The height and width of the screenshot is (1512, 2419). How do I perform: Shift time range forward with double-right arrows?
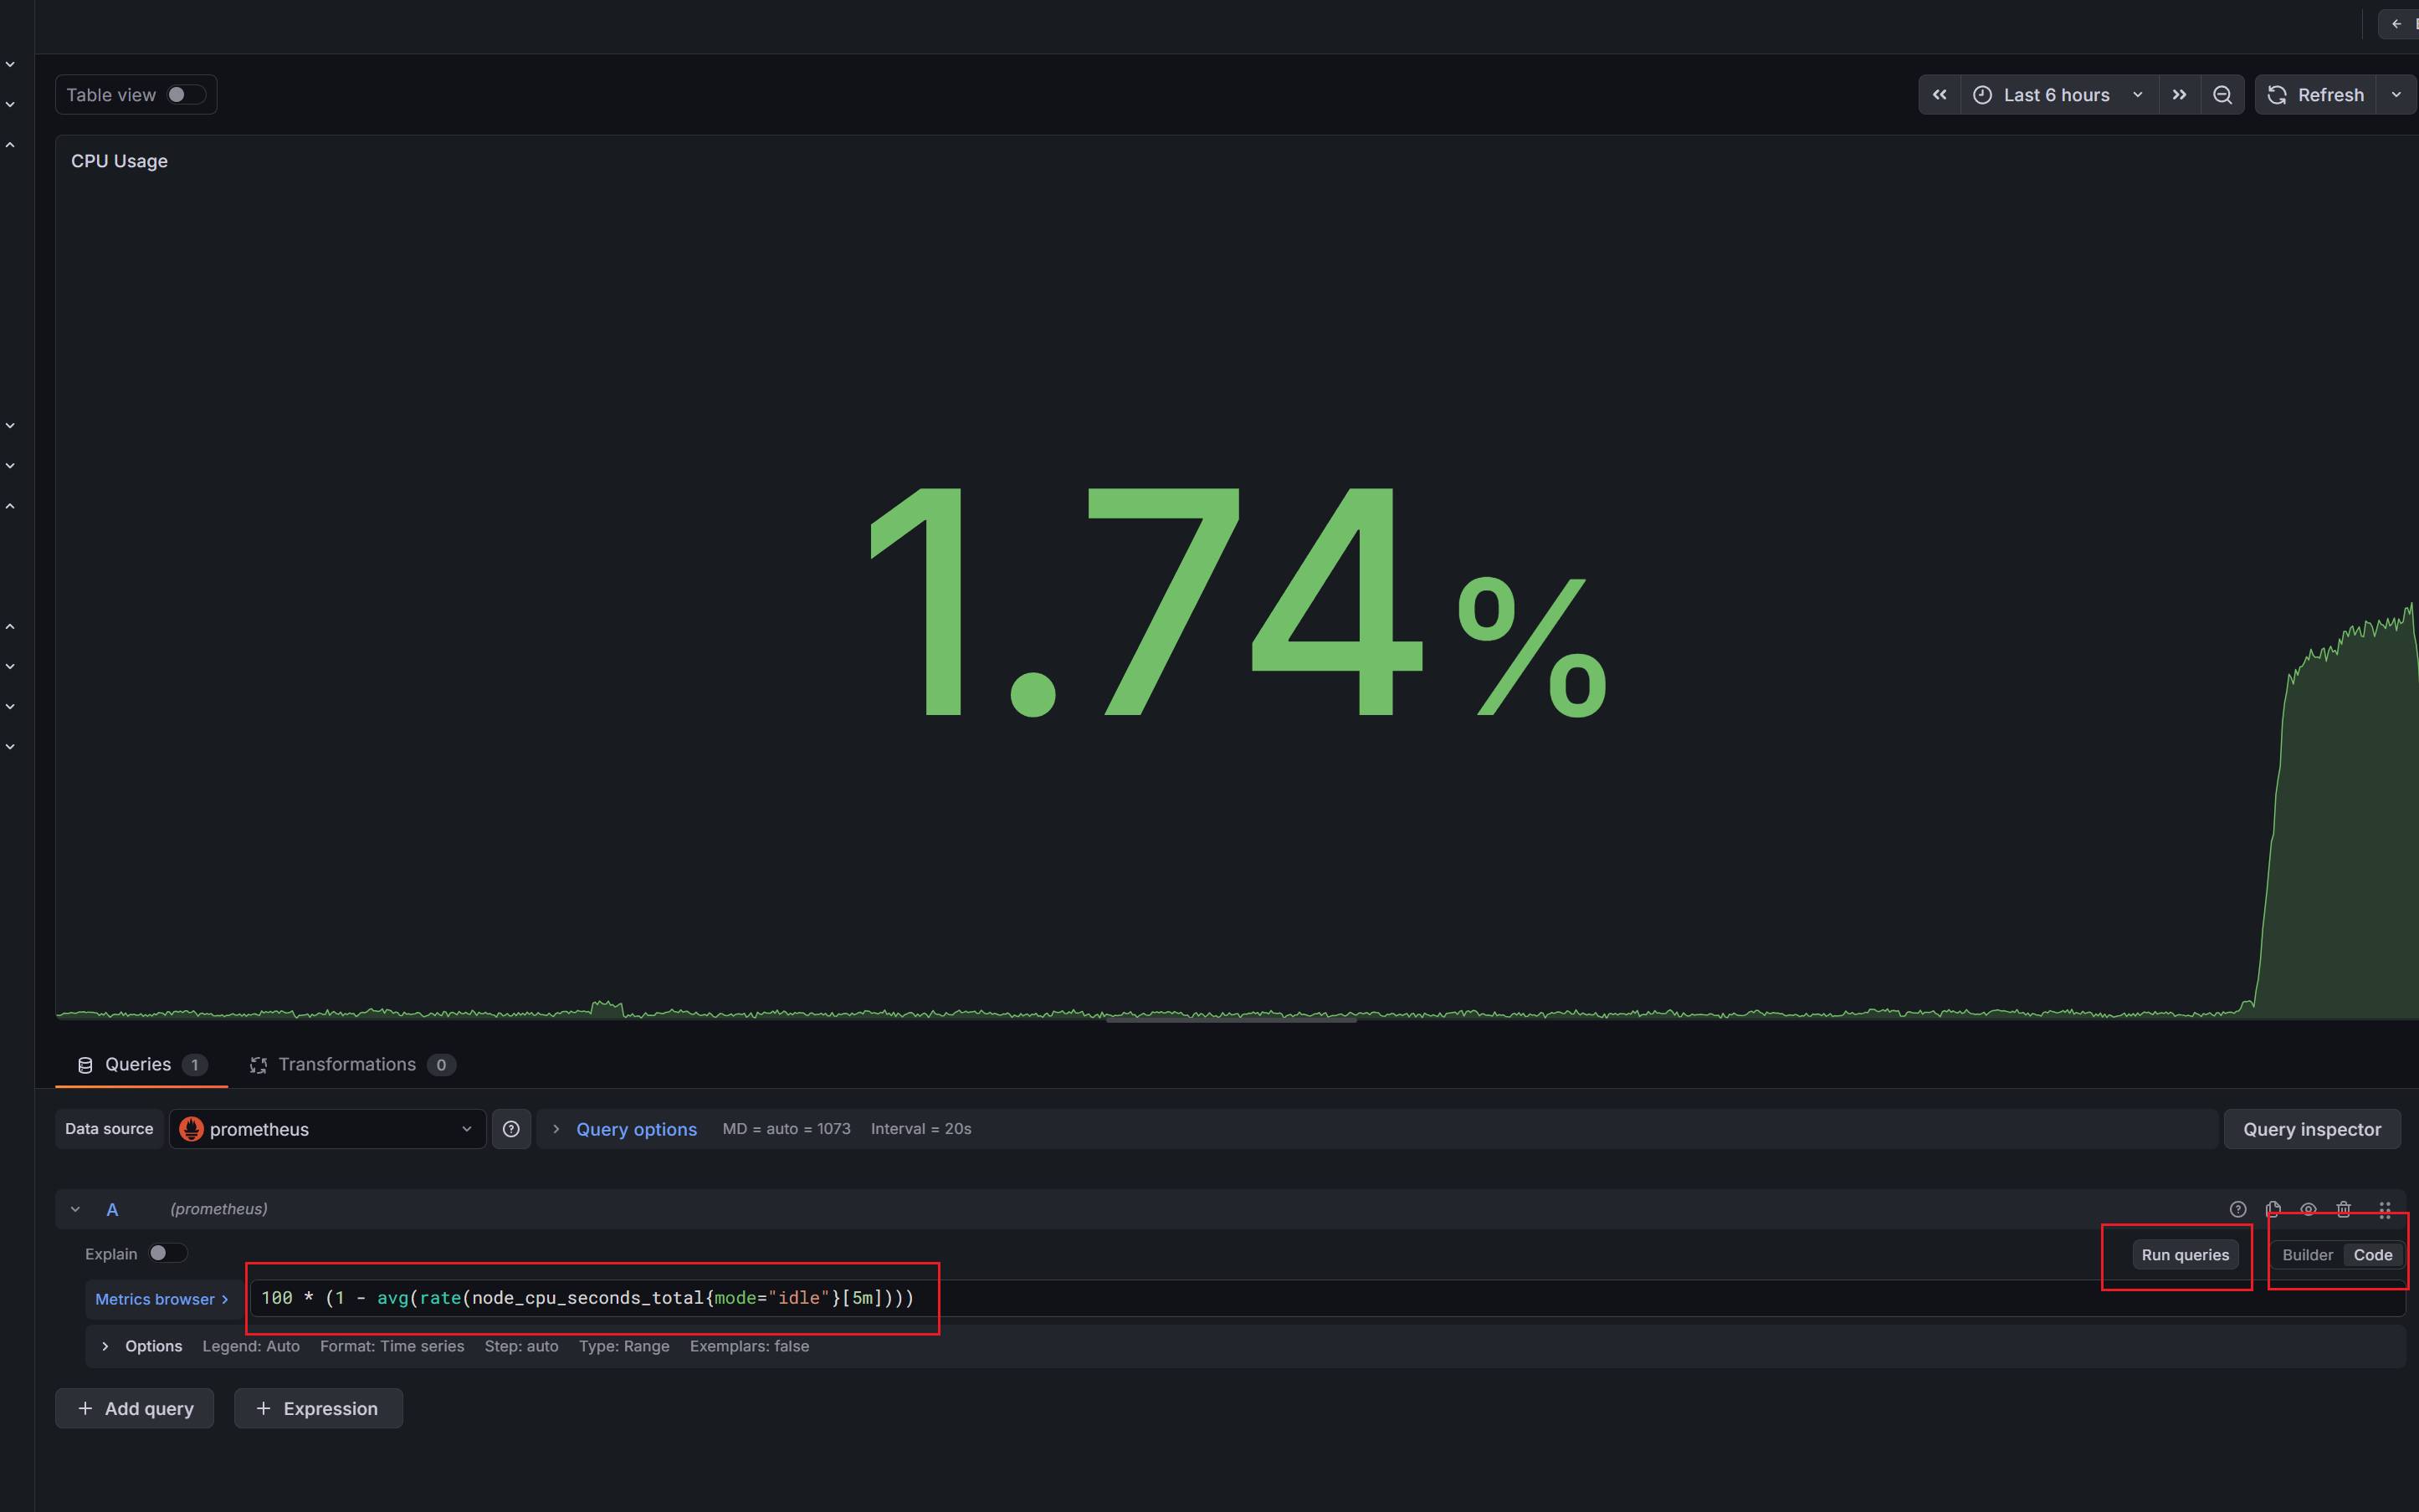tap(2179, 95)
